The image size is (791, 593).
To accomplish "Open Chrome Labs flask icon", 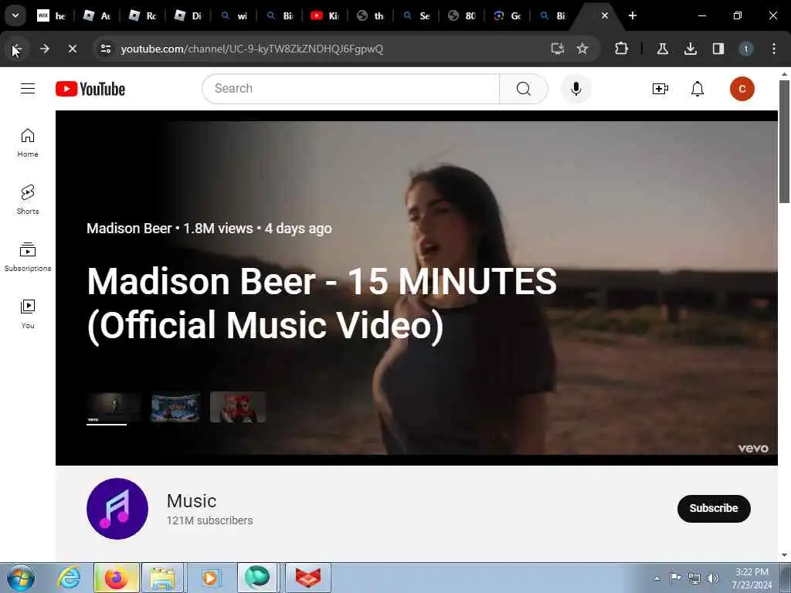I will coord(662,49).
